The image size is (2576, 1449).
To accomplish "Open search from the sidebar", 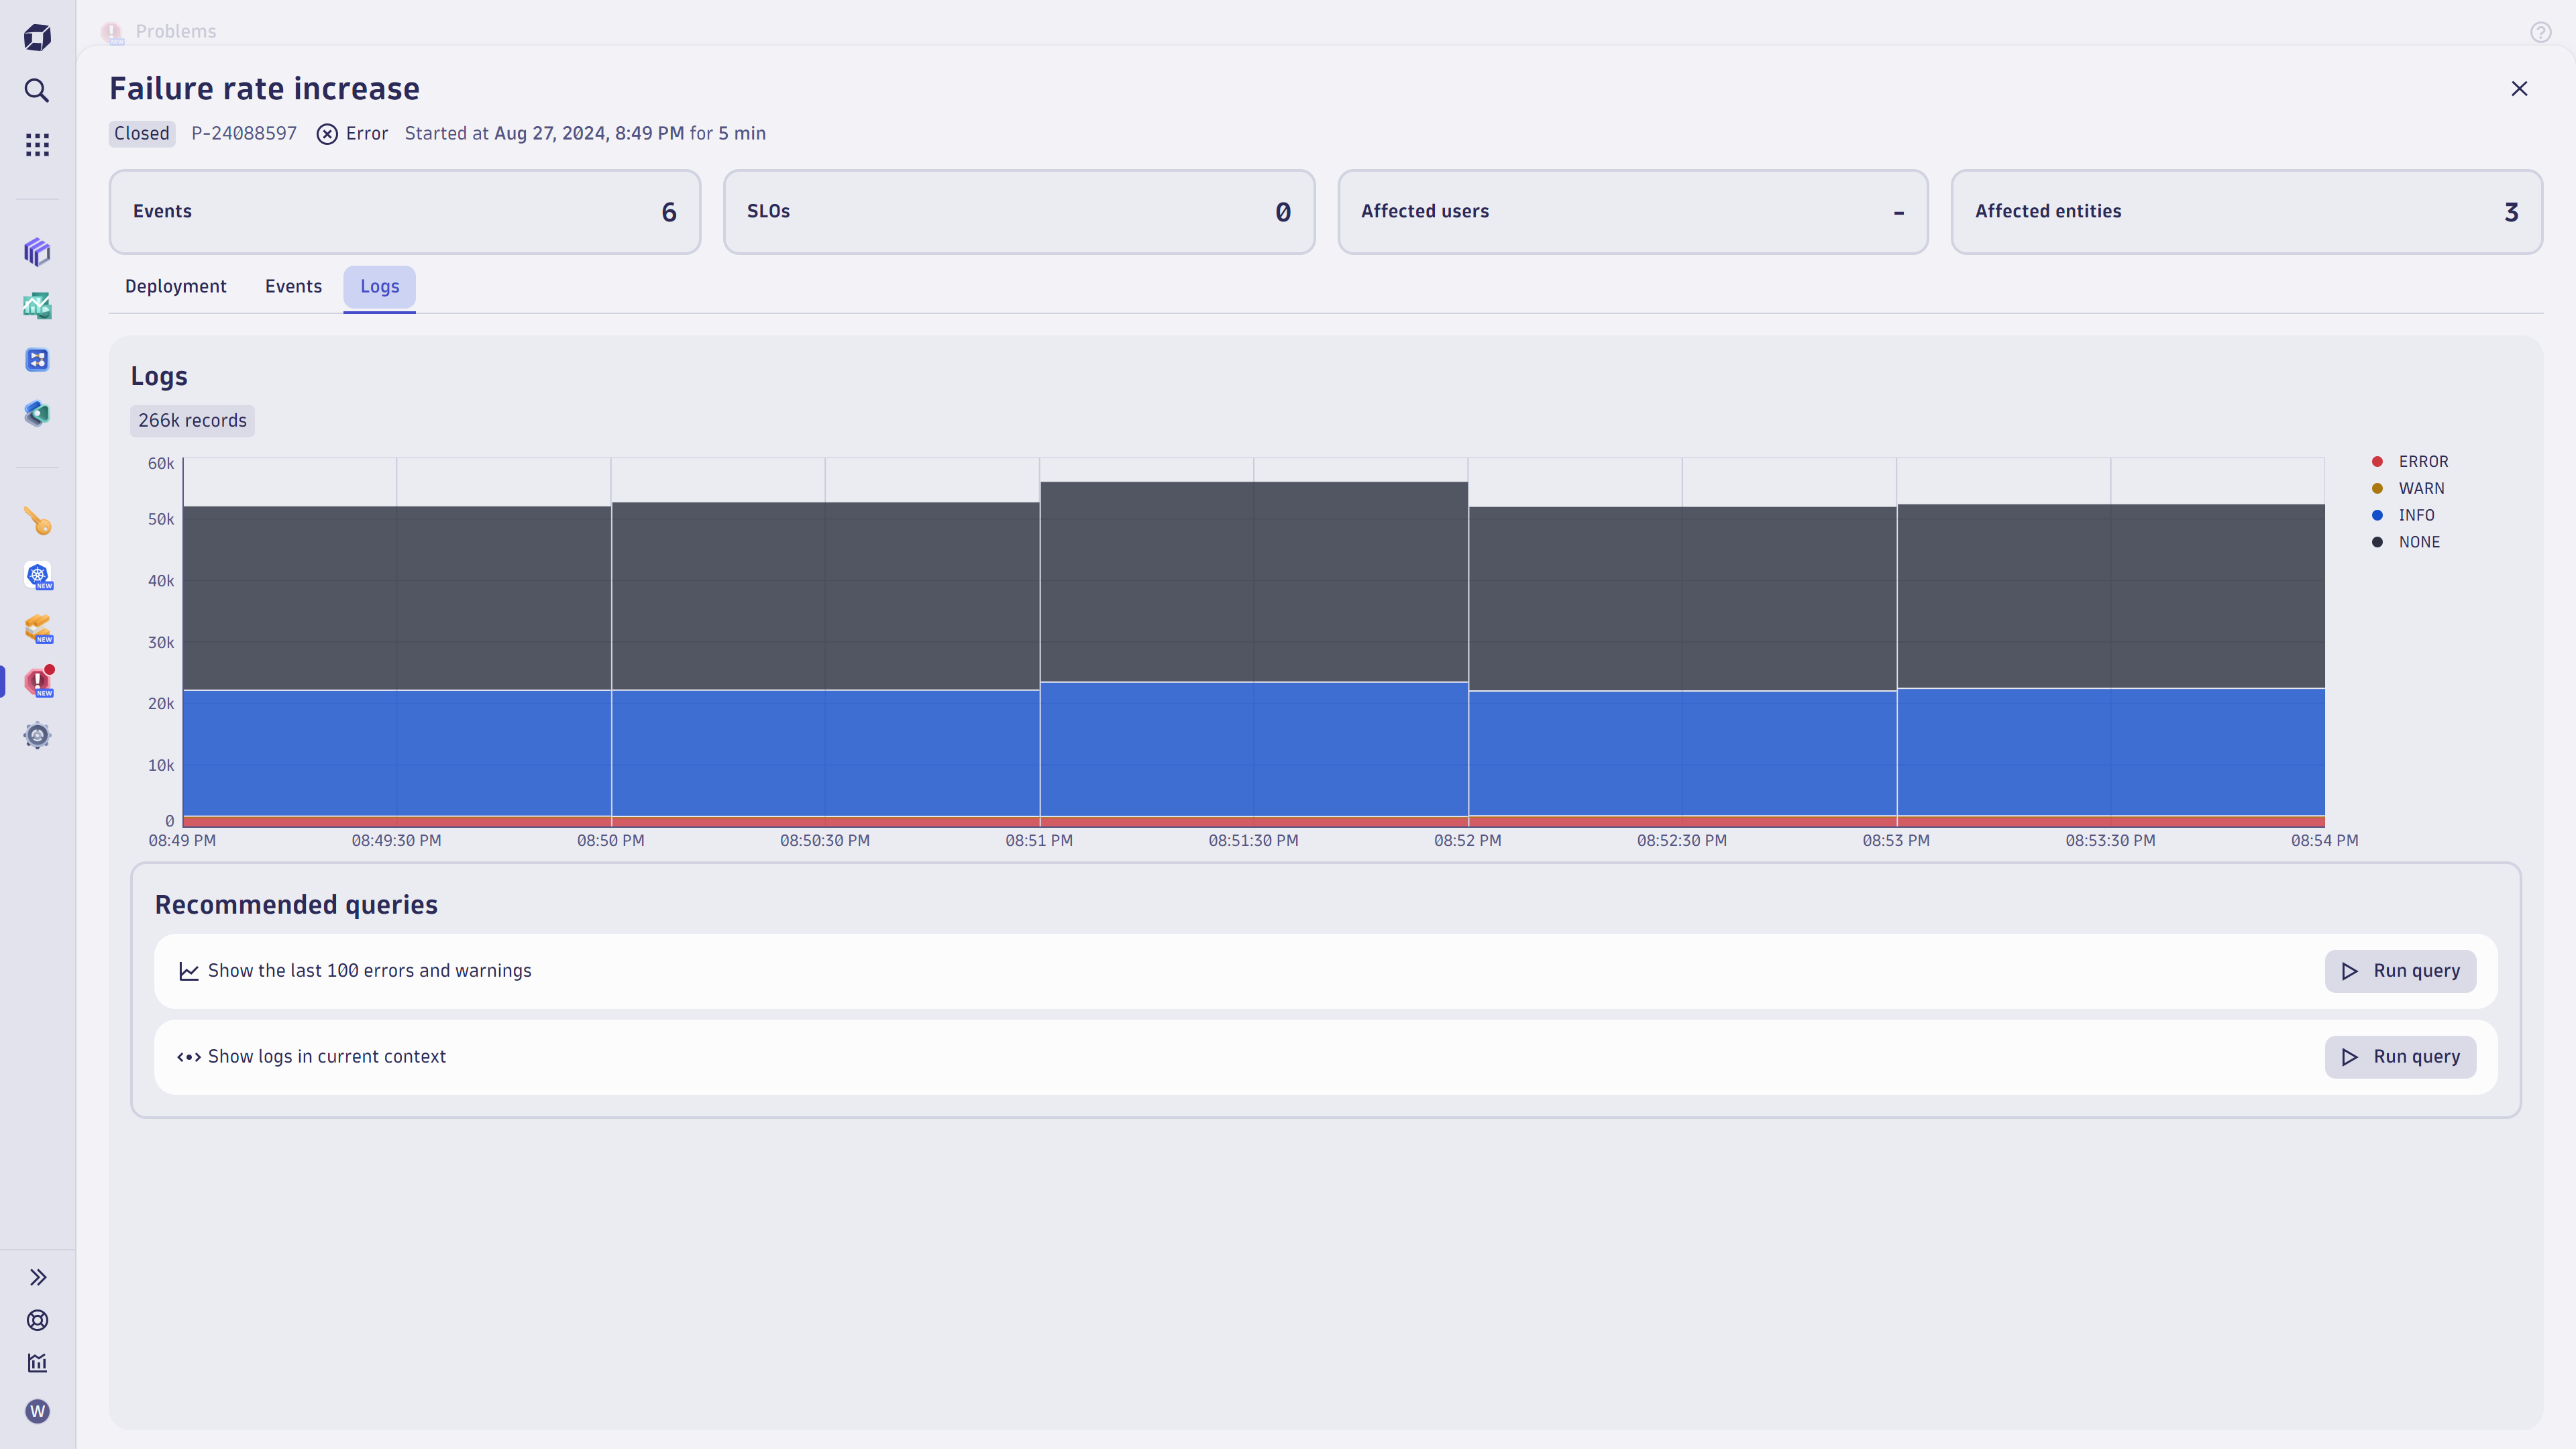I will [37, 91].
